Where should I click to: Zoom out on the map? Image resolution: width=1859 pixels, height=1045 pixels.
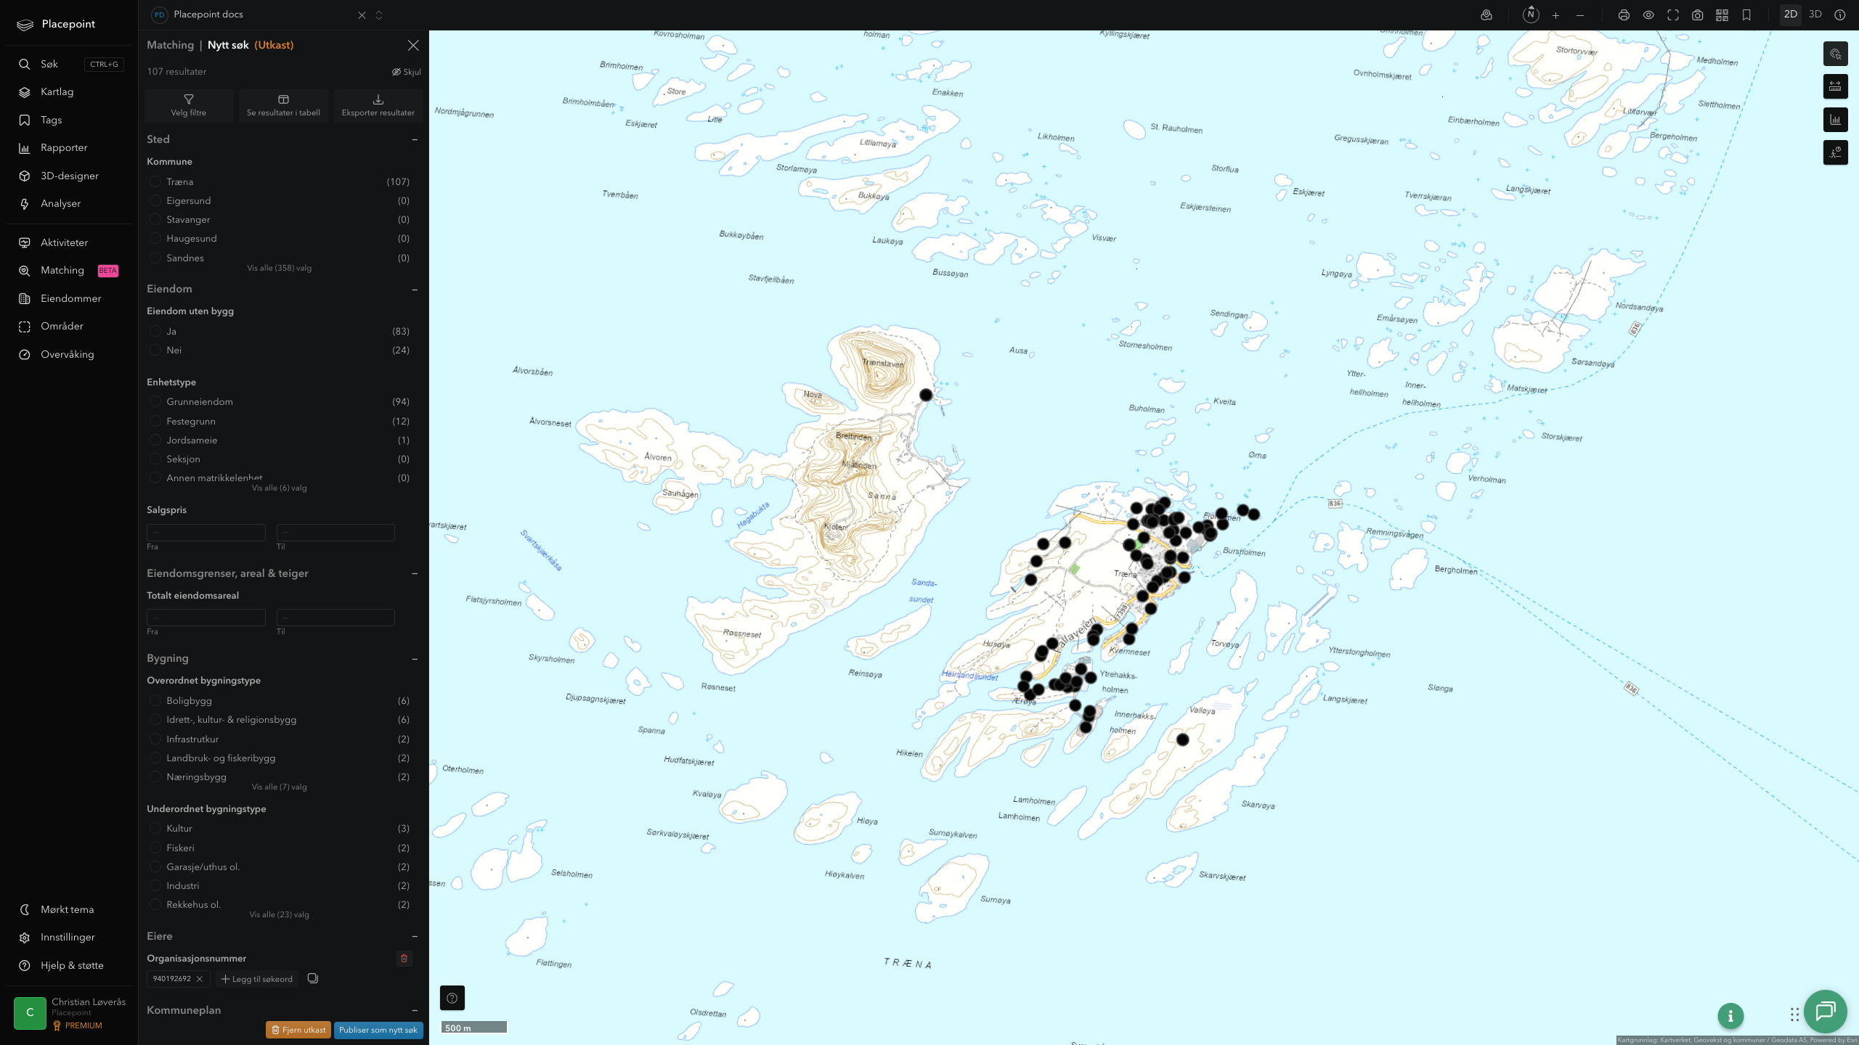(x=1580, y=15)
